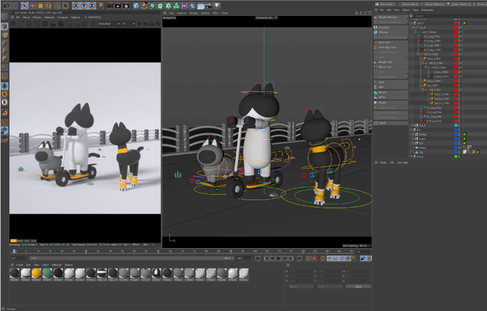Viewport: 487px width, 311px height.
Task: Select the Live Selection tool
Action: [24, 5]
